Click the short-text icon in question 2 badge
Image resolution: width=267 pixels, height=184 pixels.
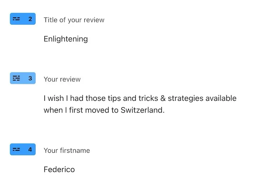[16, 19]
